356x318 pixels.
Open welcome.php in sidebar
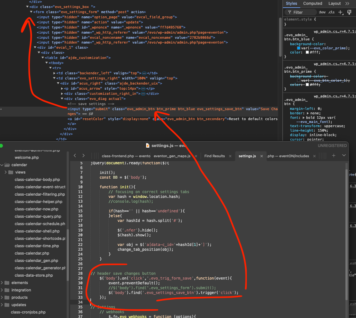pos(27,158)
